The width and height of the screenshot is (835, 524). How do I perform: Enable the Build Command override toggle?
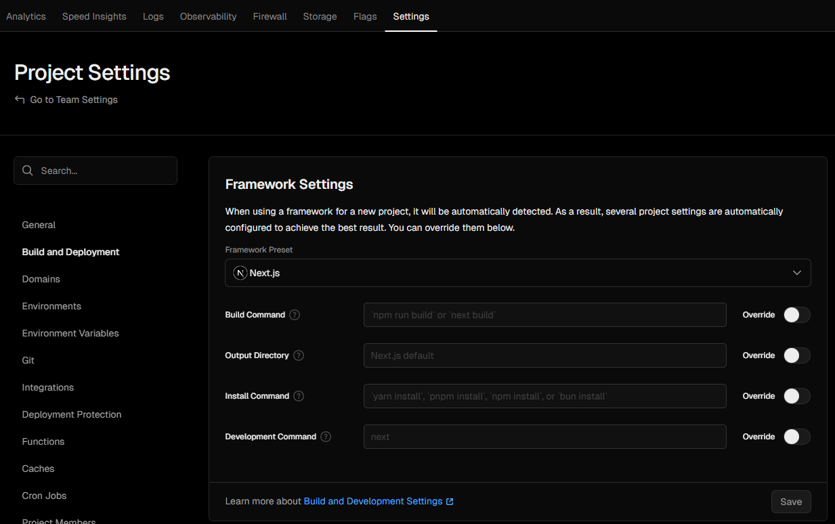[796, 315]
